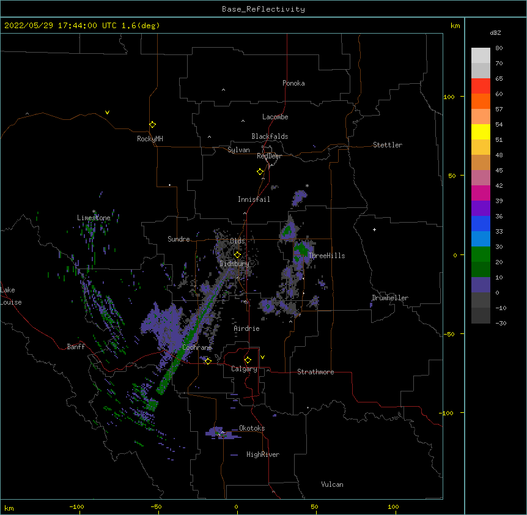Click the 45 value in dBZ legend
The width and height of the screenshot is (527, 515).
499,171
